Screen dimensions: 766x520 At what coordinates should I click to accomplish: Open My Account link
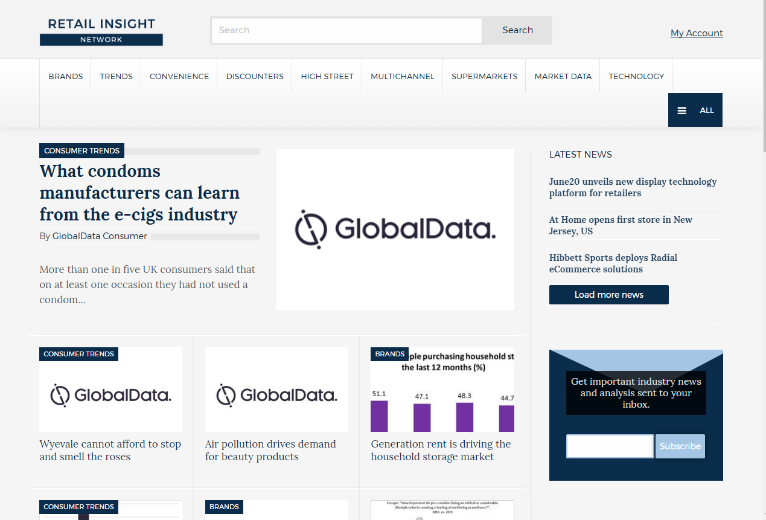[x=696, y=33]
